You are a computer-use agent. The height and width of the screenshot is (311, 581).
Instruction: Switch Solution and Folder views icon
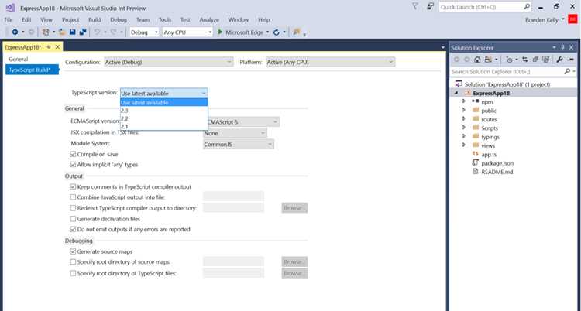(x=488, y=60)
